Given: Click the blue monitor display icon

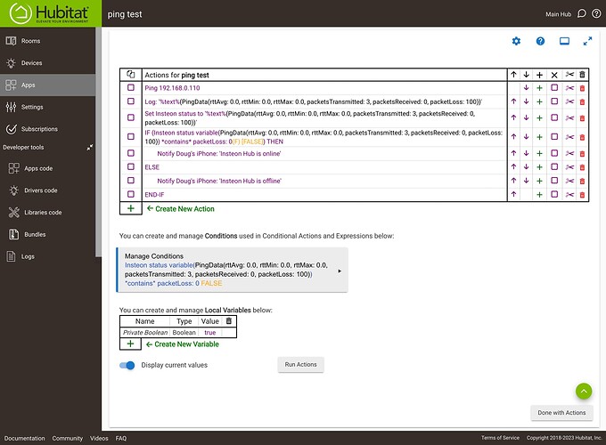Looking at the screenshot, I should coord(564,41).
